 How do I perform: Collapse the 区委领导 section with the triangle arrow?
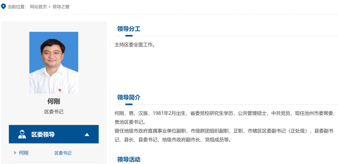pos(87,135)
